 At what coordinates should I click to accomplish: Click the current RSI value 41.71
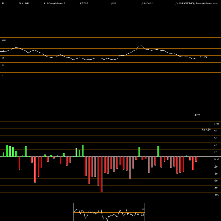tap(203, 57)
